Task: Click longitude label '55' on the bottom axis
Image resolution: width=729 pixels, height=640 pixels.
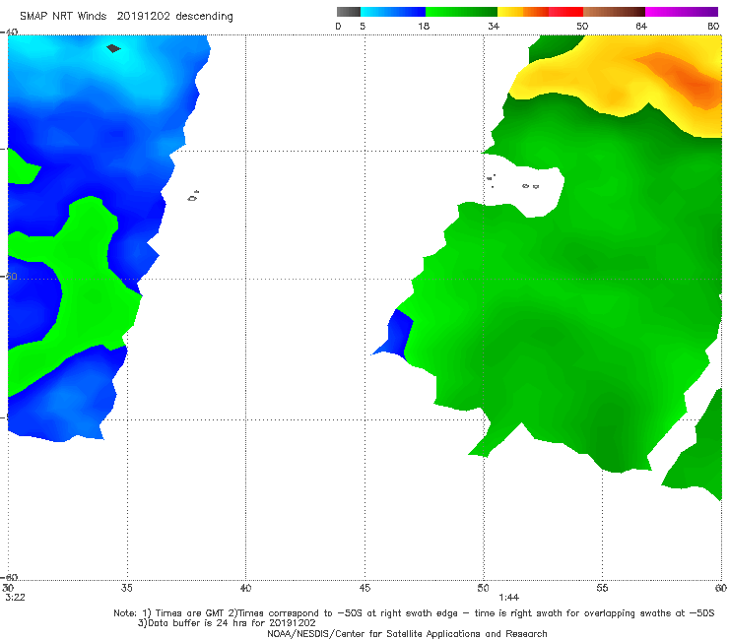Action: [602, 588]
